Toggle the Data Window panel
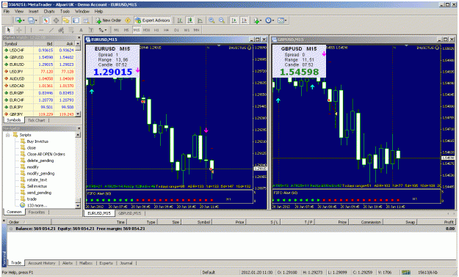 tap(56, 21)
